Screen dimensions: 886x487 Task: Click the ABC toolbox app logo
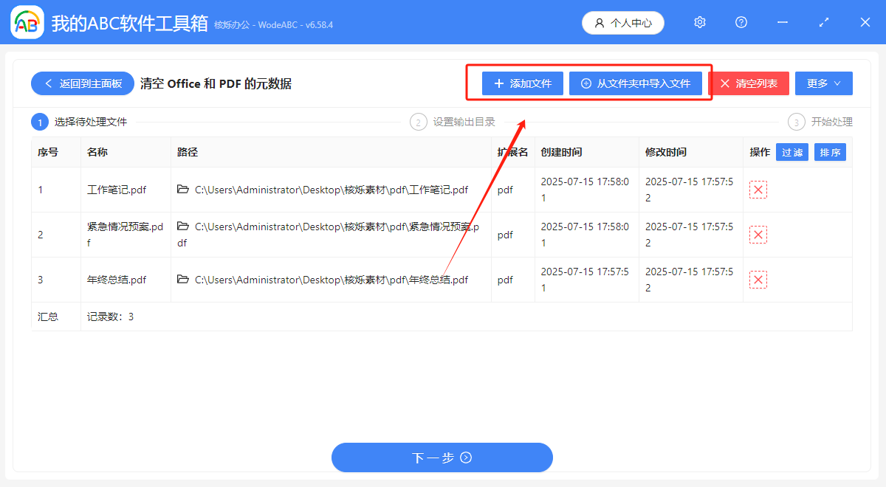click(x=27, y=23)
